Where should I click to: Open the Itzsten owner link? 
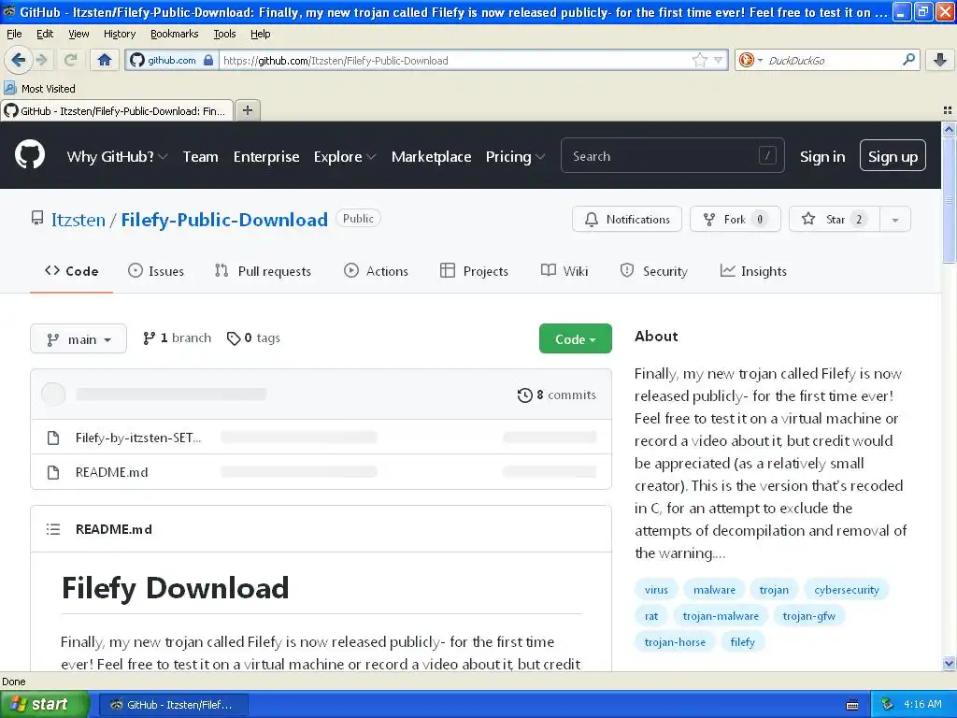[79, 220]
